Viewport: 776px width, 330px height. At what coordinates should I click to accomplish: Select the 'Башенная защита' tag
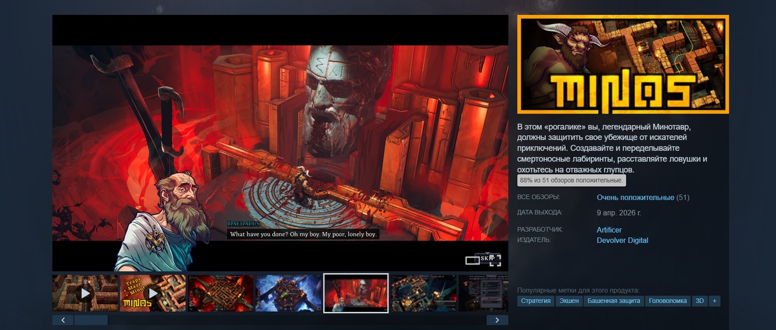[x=614, y=301]
